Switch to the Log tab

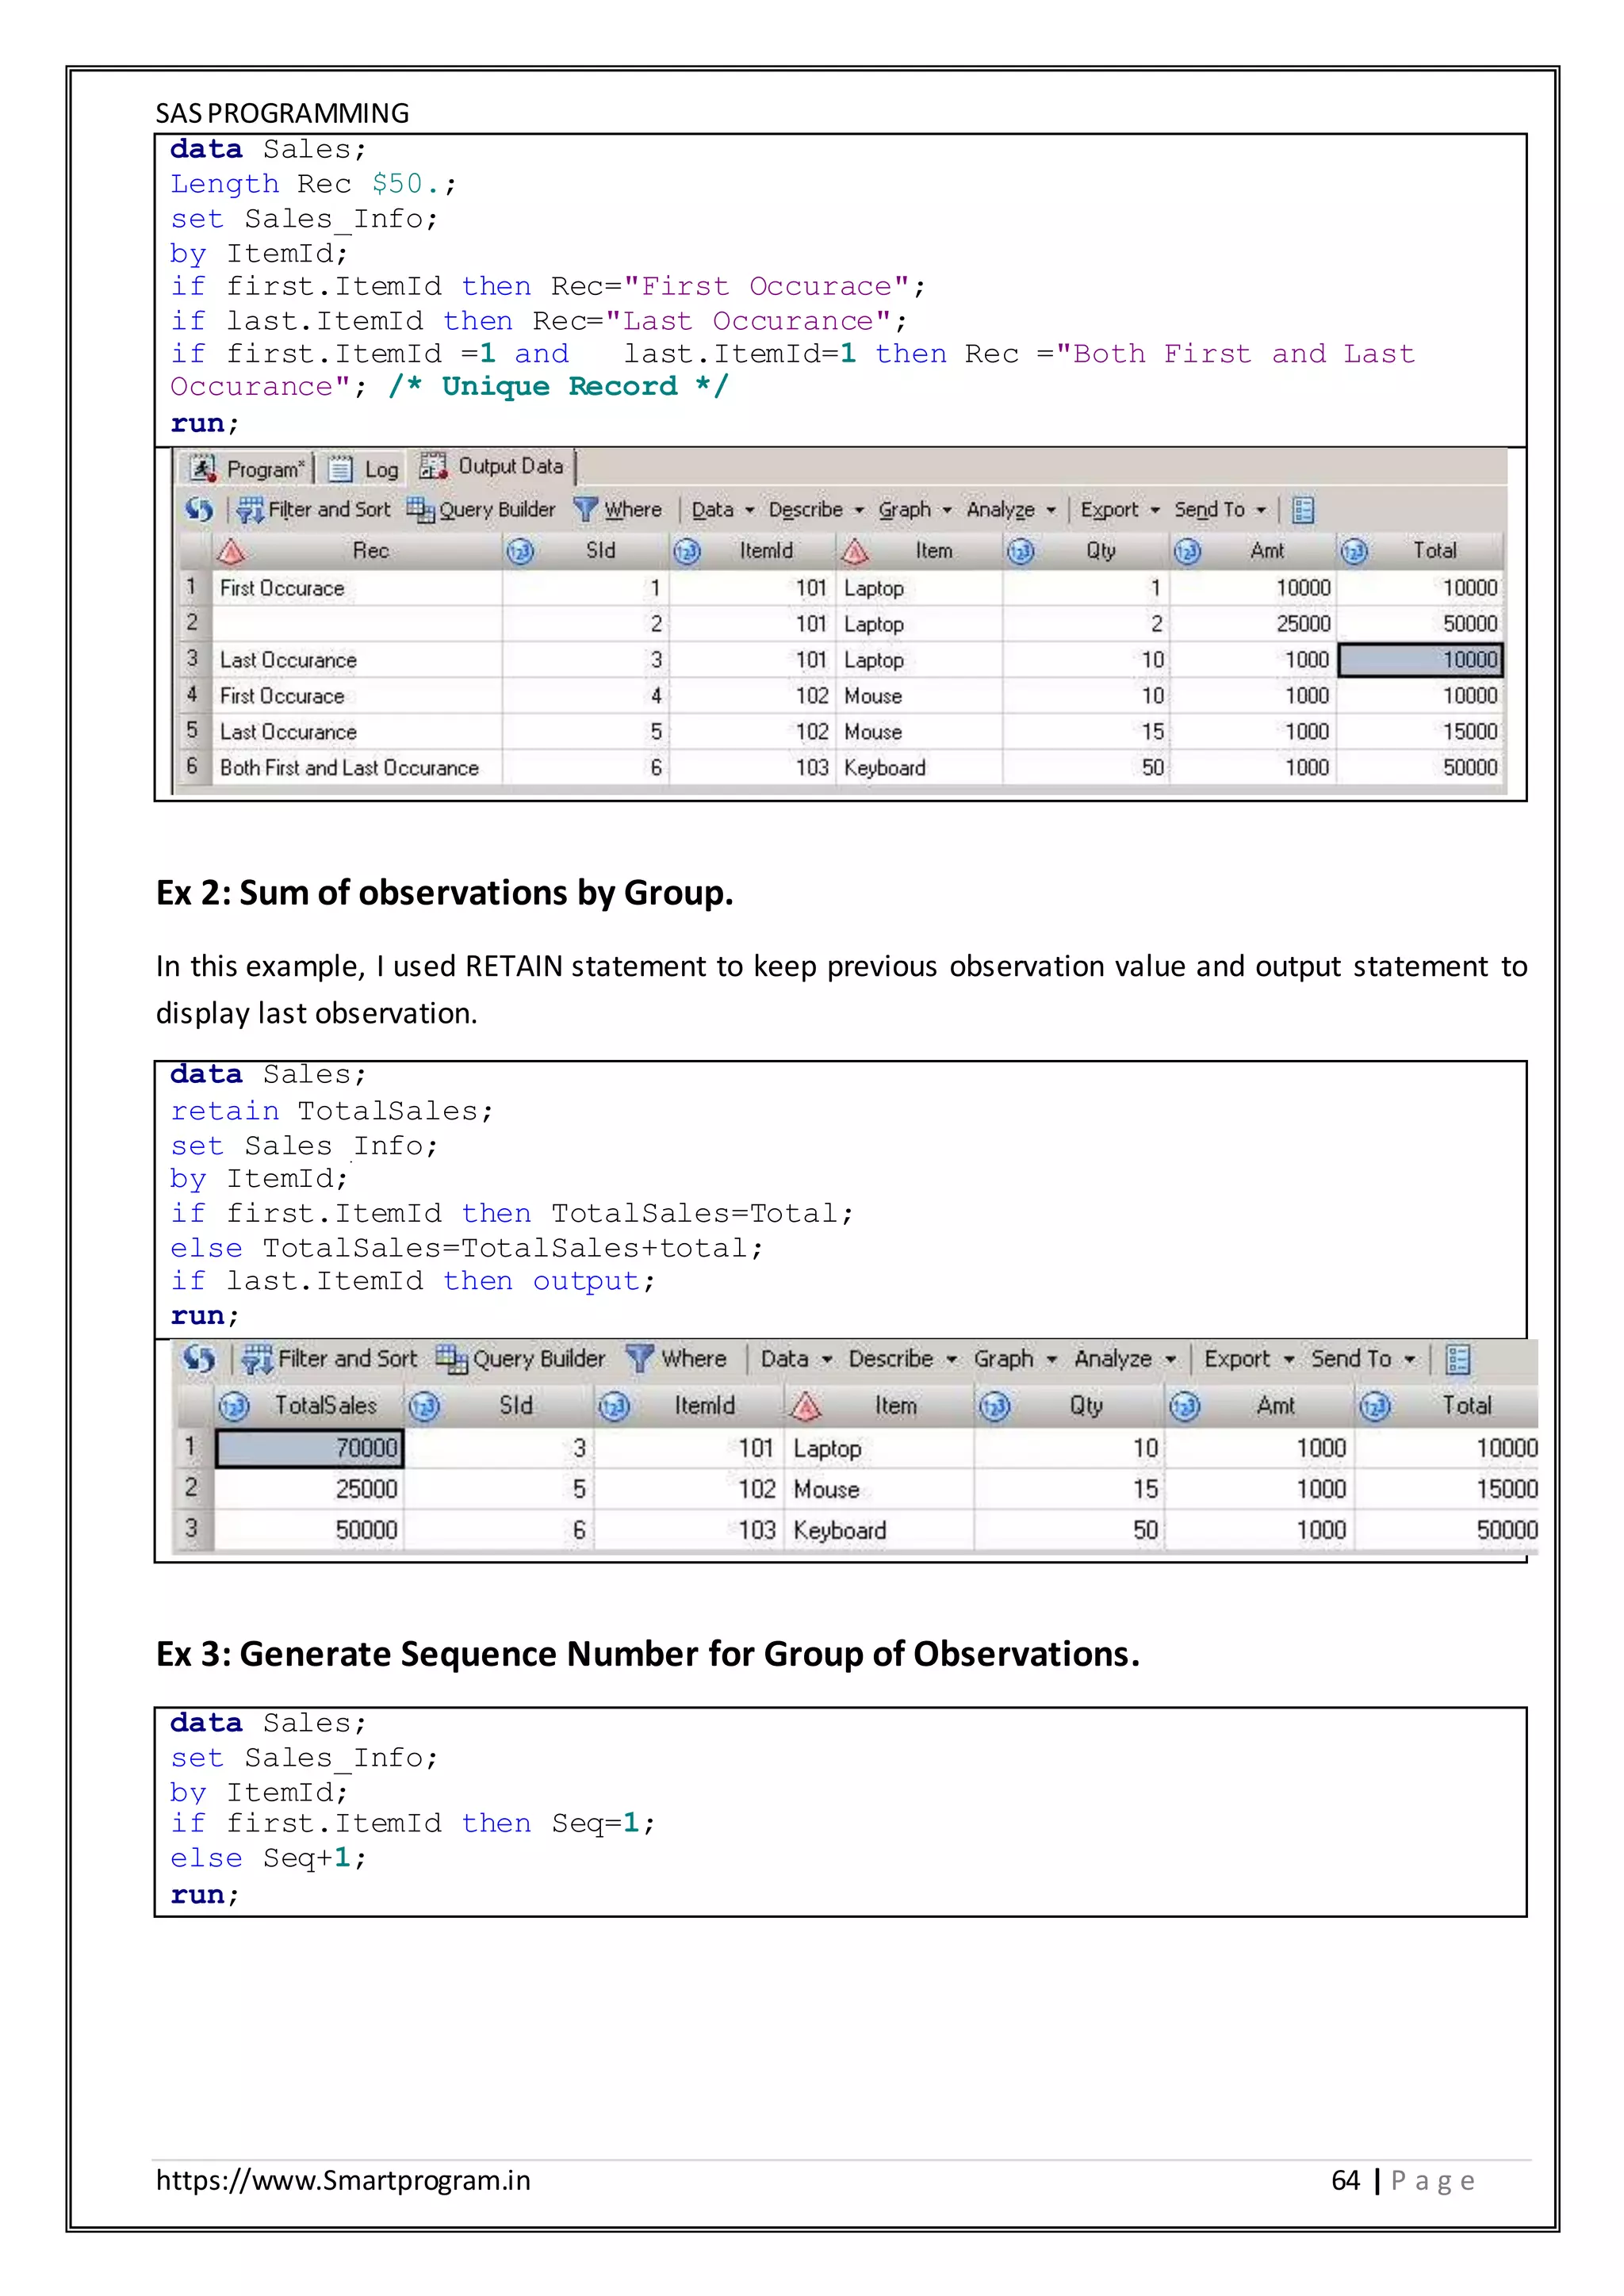tap(365, 469)
